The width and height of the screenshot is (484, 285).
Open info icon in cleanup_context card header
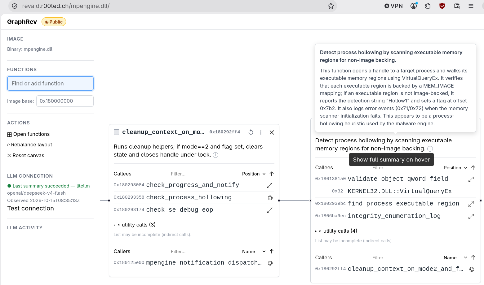tap(261, 132)
